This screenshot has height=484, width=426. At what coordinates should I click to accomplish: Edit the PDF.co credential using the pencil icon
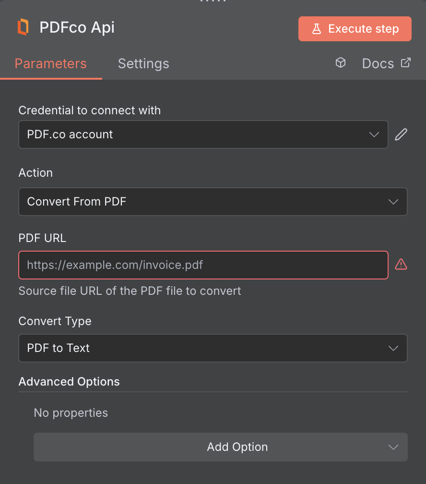(401, 134)
